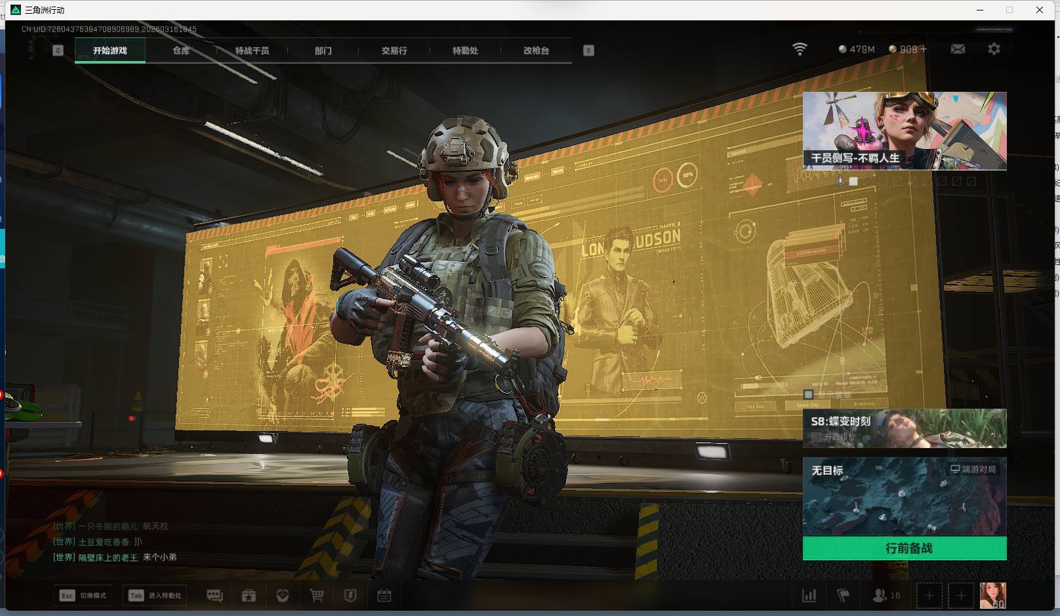Click the calendar events icon

click(x=384, y=596)
